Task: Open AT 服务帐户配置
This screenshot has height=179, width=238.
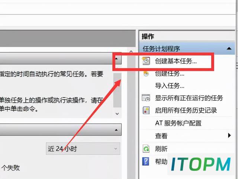Action: [178, 123]
